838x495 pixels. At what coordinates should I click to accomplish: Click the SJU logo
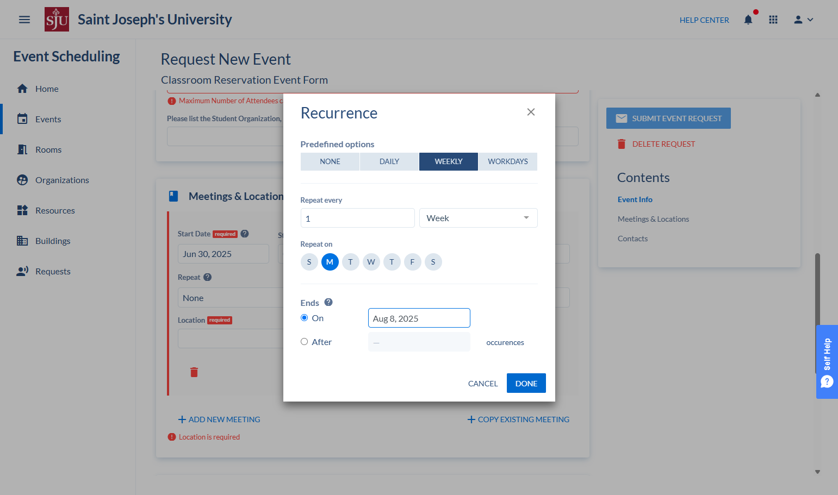pyautogui.click(x=57, y=20)
